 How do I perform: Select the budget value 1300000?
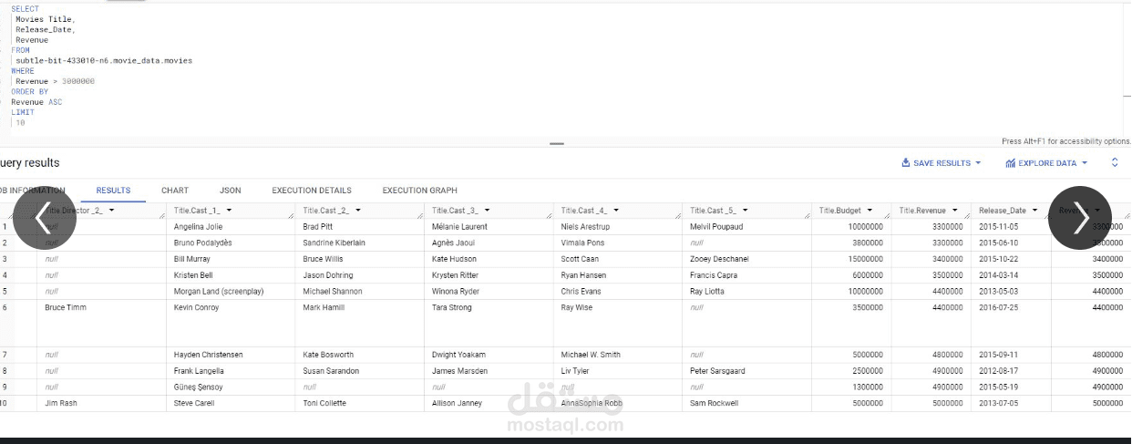coord(867,387)
